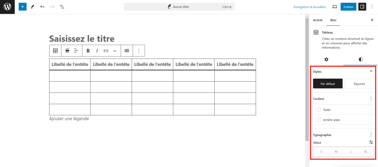
Task: Open Typographie options menu
Action: pos(371,135)
